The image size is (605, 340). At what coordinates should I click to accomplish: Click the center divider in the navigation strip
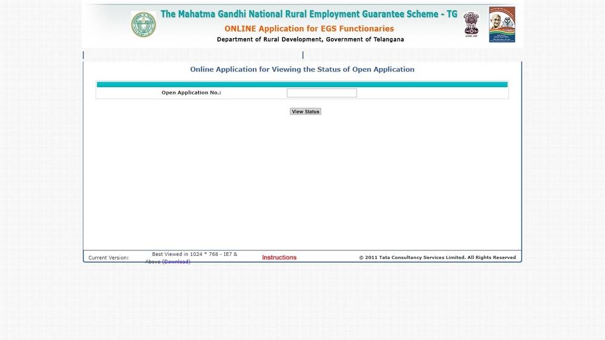(302, 55)
